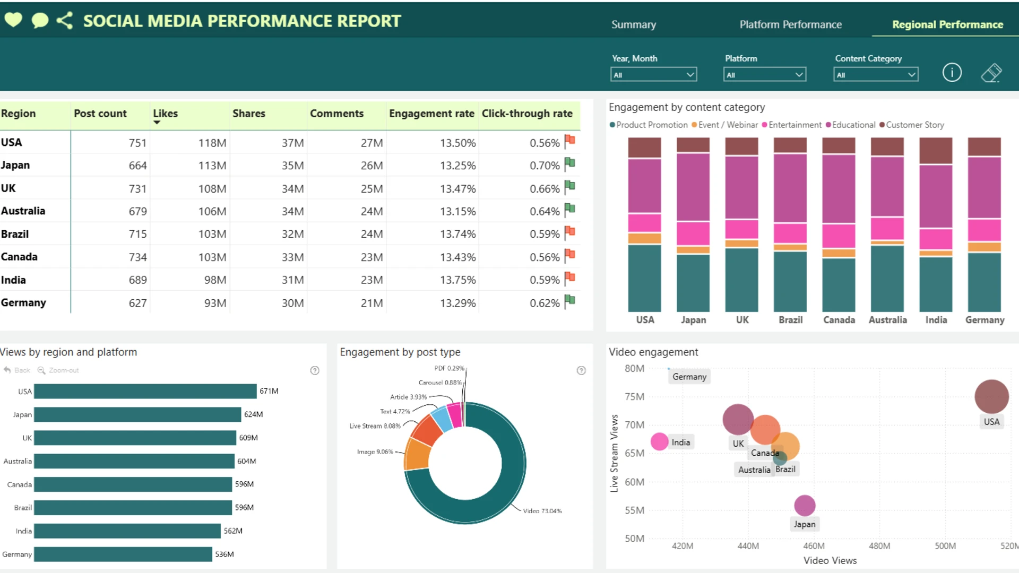Click help icon on Engagement donut chart
The width and height of the screenshot is (1019, 573).
pyautogui.click(x=581, y=370)
